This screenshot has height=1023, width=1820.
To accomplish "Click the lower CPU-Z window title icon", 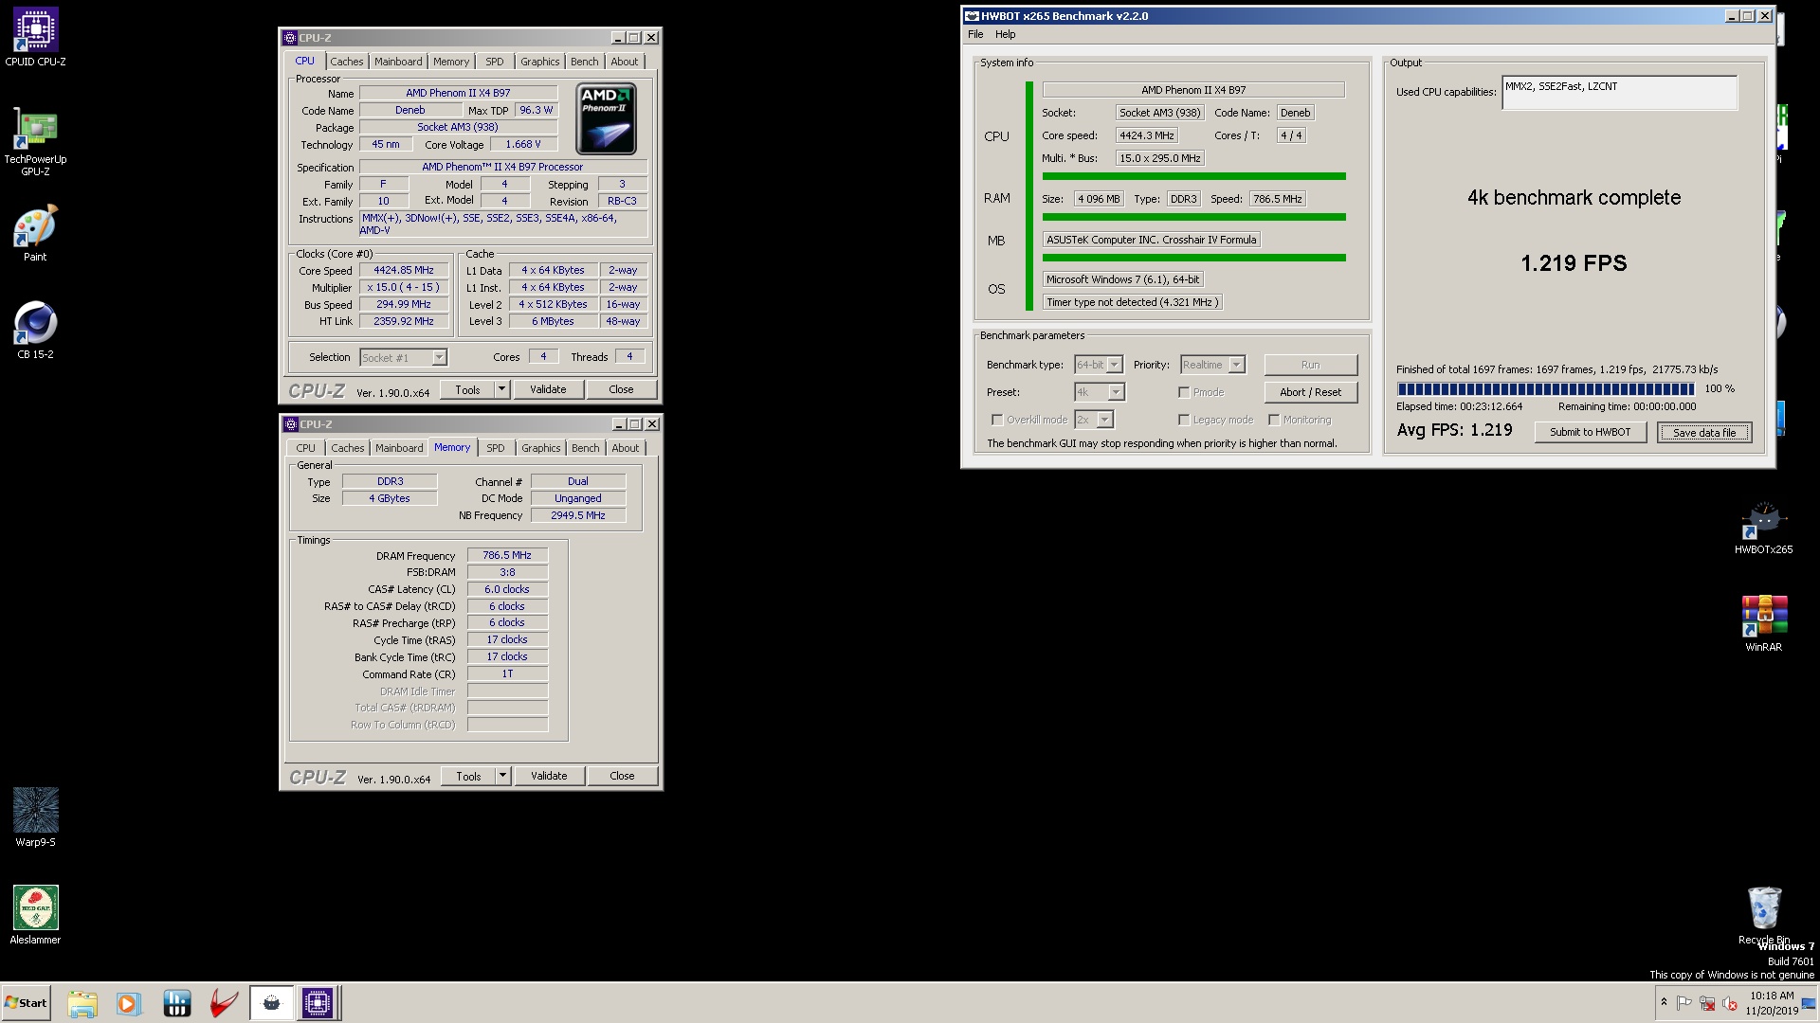I will [291, 424].
